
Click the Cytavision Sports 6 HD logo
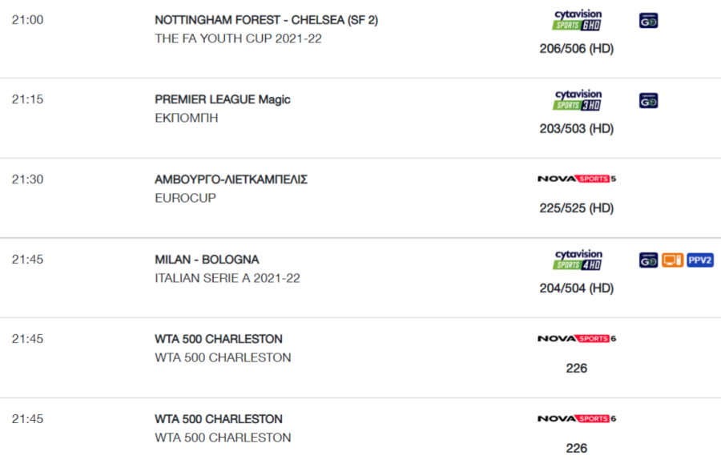click(577, 20)
